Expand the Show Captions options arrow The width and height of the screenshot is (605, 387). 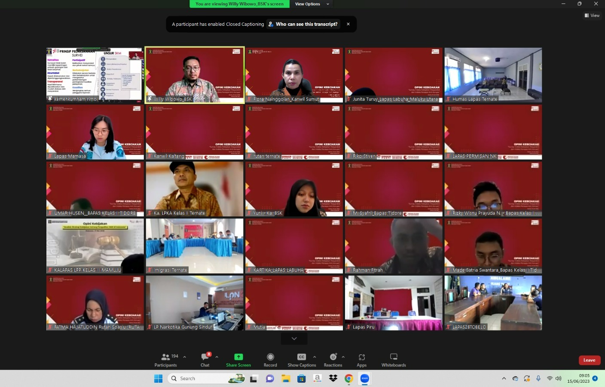point(315,357)
